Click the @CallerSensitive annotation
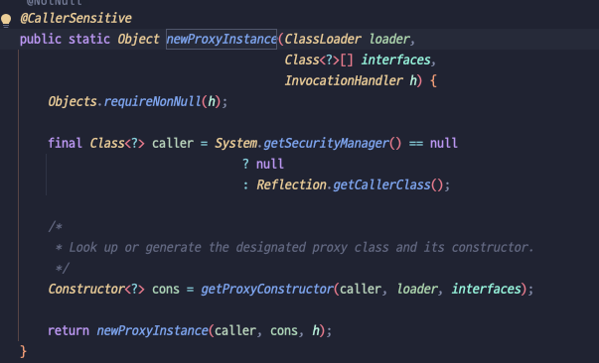This screenshot has height=363, width=599. pos(76,18)
